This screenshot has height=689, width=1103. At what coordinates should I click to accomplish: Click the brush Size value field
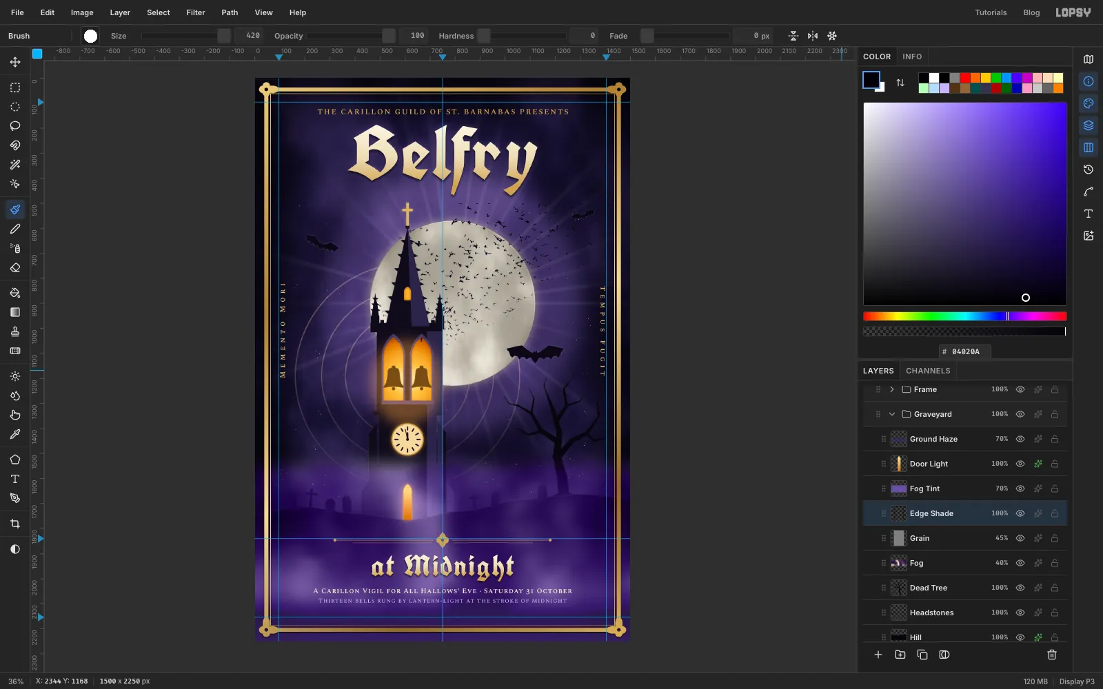pos(249,36)
